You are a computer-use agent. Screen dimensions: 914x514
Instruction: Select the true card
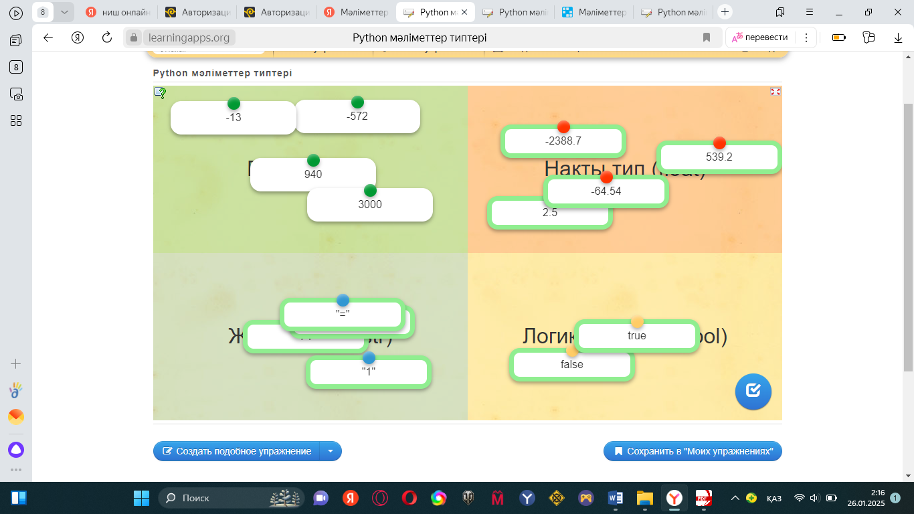(x=637, y=336)
